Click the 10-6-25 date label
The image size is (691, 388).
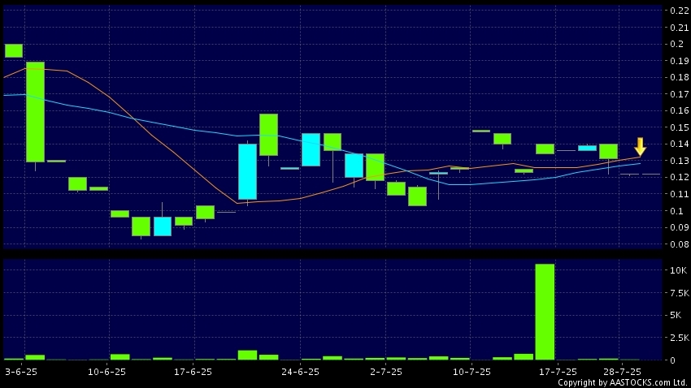[x=106, y=372]
